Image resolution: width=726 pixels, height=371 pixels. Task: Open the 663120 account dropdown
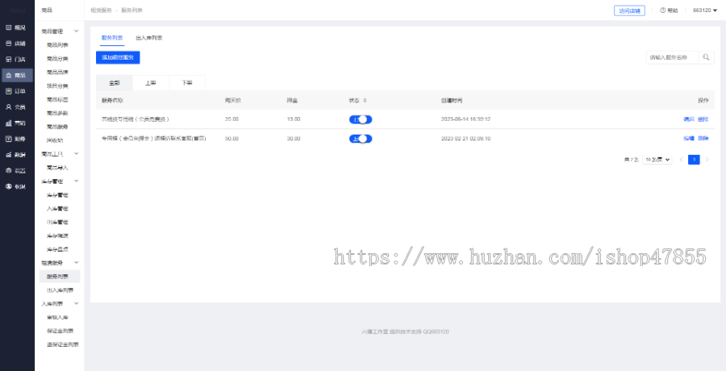(x=705, y=10)
